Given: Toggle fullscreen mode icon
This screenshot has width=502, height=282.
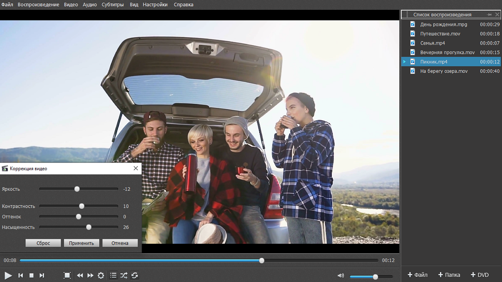Looking at the screenshot, I should 67,276.
